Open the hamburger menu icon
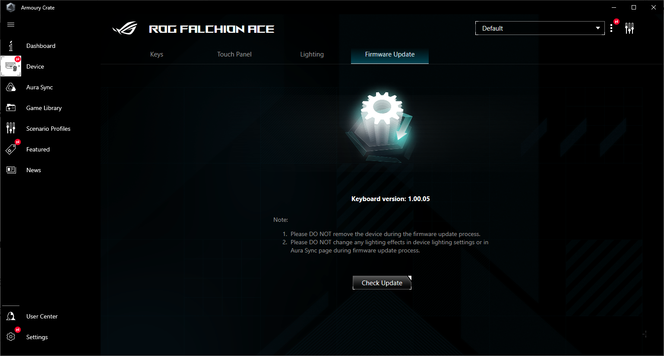Viewport: 664px width, 356px height. [x=11, y=25]
